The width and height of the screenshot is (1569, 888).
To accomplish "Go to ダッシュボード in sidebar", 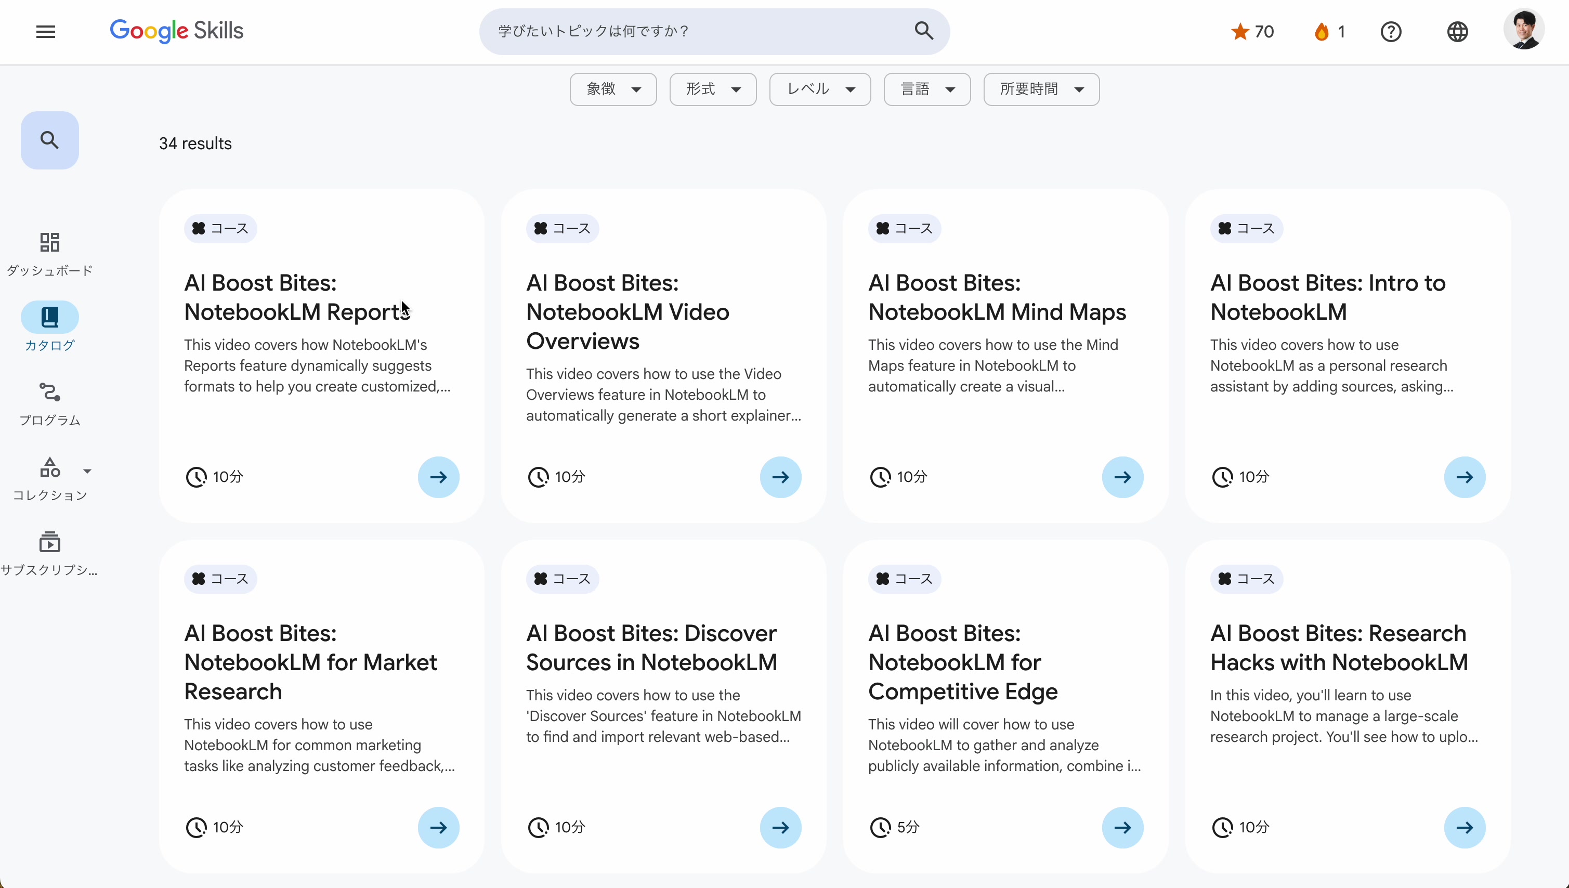I will pyautogui.click(x=50, y=254).
